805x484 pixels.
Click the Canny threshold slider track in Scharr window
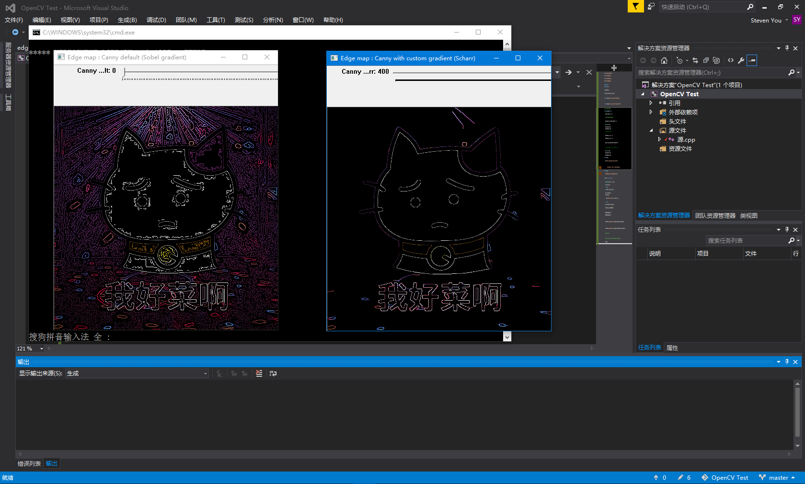tap(472, 73)
